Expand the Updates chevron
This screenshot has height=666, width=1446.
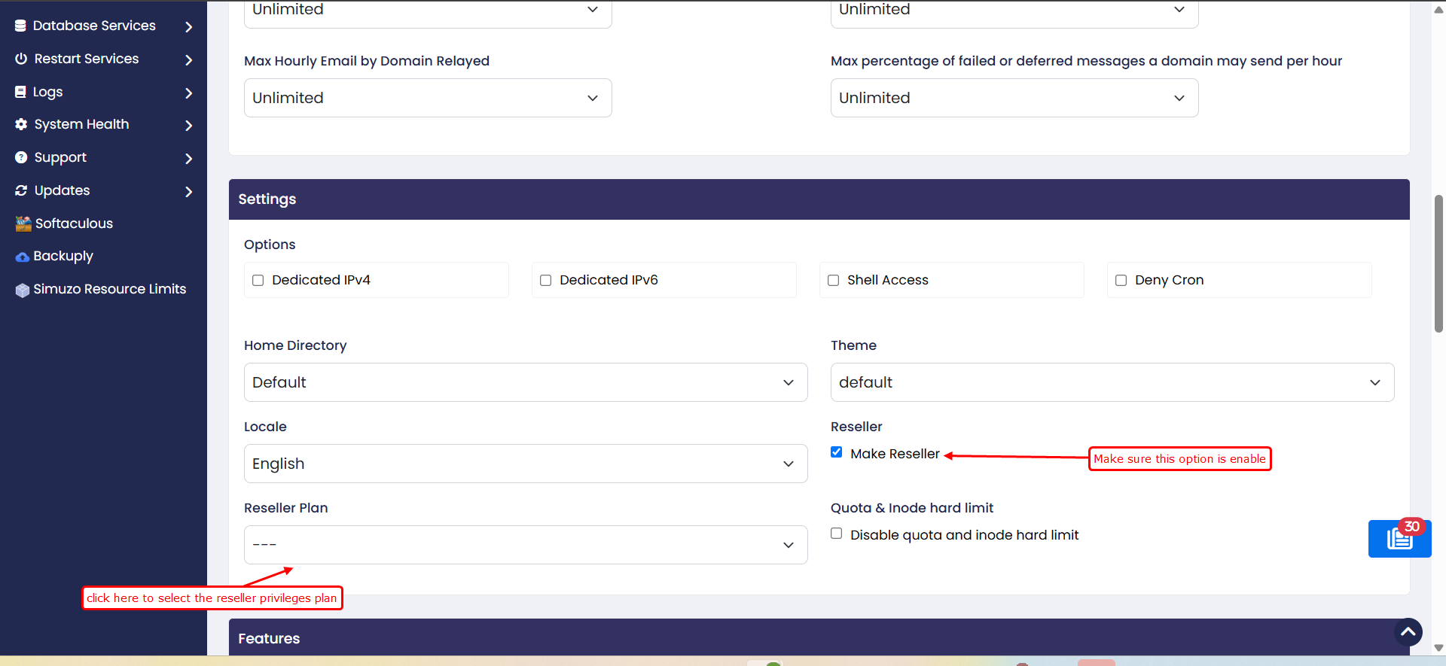coord(189,192)
